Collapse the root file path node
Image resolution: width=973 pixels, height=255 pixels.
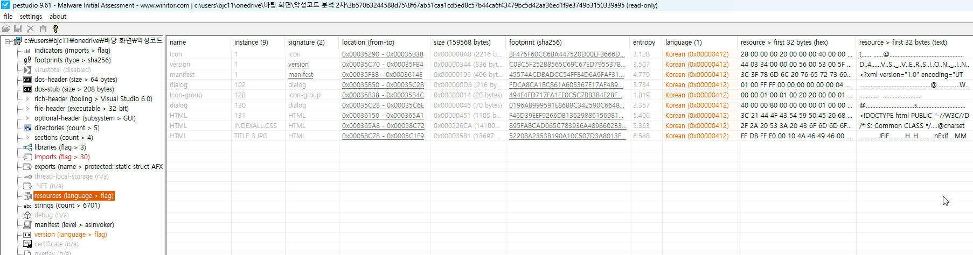(7, 41)
